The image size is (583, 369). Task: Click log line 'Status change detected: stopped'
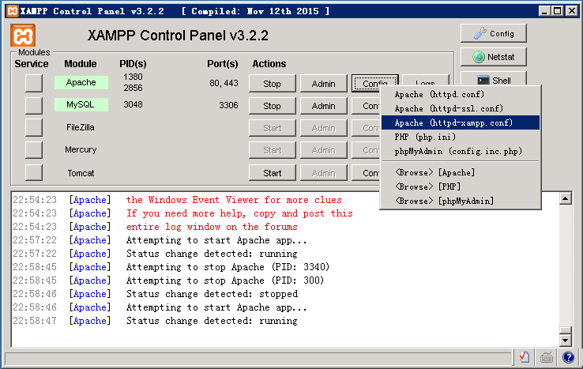212,294
